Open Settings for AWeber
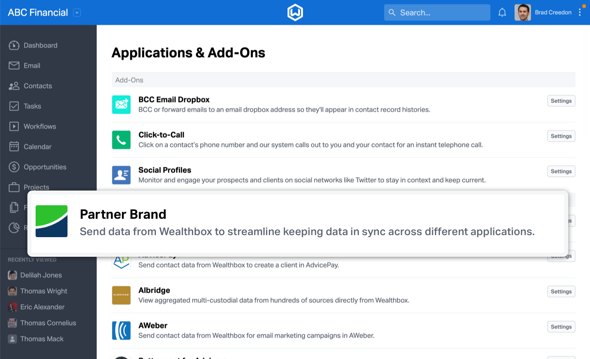Viewport: 590px width, 359px height. pyautogui.click(x=561, y=327)
